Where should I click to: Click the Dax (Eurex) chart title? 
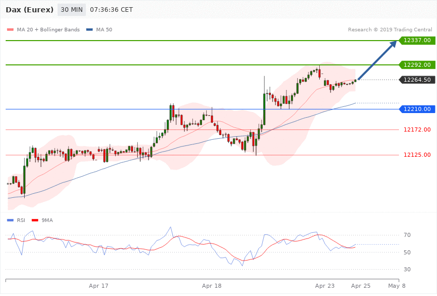(x=29, y=10)
